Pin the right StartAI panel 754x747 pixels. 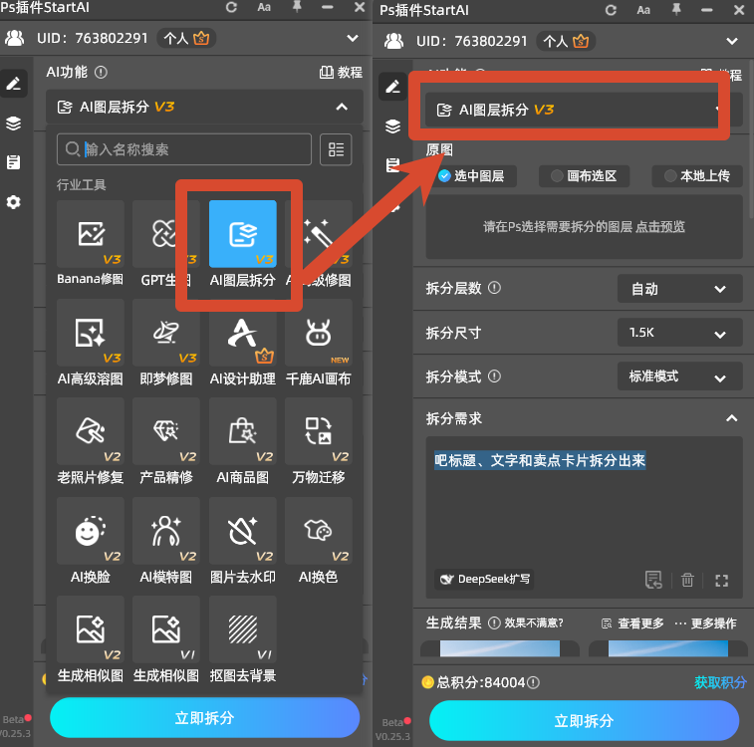pyautogui.click(x=676, y=10)
